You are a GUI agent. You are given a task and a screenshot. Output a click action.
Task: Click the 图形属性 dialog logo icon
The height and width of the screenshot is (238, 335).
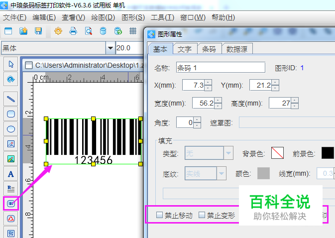(x=151, y=34)
